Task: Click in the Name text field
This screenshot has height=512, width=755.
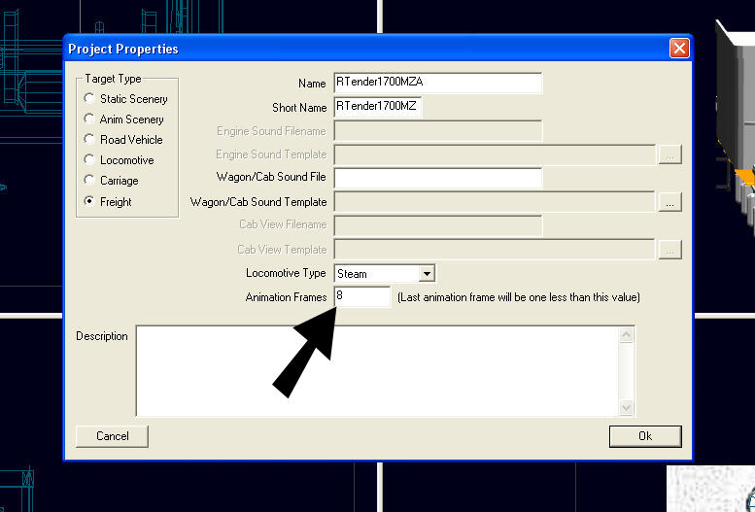Action: pos(437,84)
